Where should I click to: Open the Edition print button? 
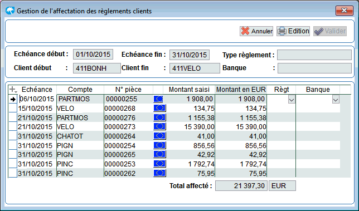point(293,31)
